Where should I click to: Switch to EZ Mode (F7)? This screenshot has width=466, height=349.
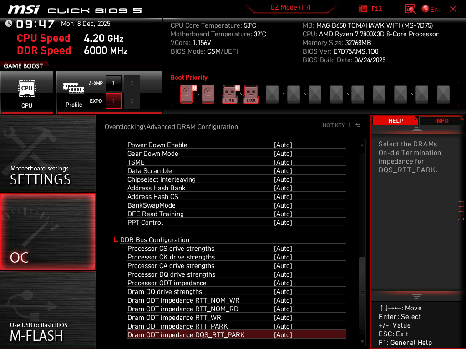tap(290, 7)
